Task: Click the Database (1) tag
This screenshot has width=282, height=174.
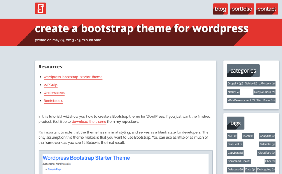Action: [235, 170]
